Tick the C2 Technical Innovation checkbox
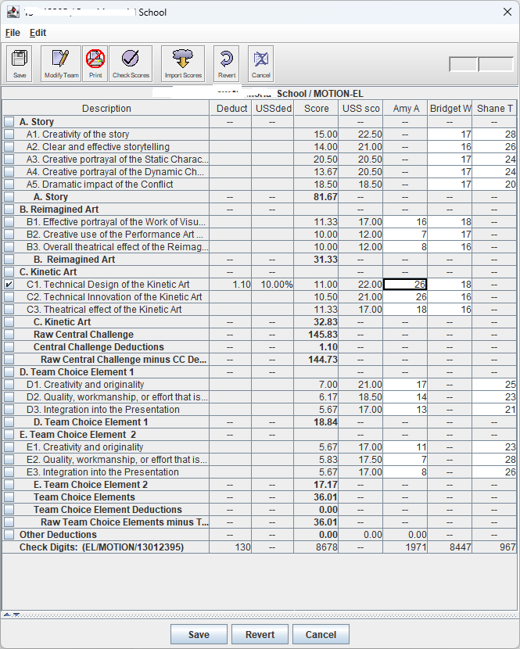520x649 pixels. (x=9, y=297)
